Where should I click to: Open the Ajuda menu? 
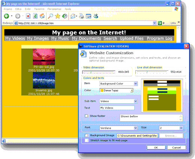[68, 9]
